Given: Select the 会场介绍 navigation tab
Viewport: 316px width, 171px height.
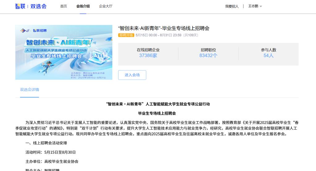Looking at the screenshot, I should click(x=83, y=6).
